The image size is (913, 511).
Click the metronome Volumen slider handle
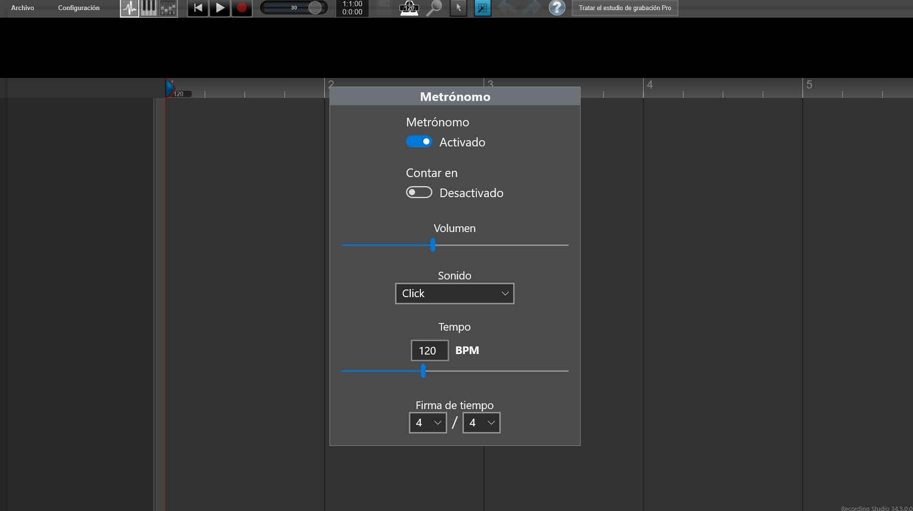pos(433,245)
